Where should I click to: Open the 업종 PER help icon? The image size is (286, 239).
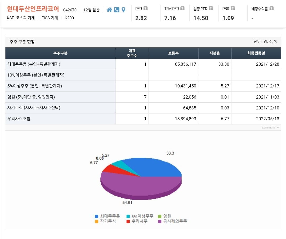point(211,8)
